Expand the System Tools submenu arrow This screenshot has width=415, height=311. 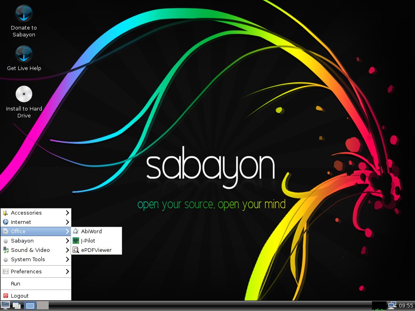pos(67,260)
